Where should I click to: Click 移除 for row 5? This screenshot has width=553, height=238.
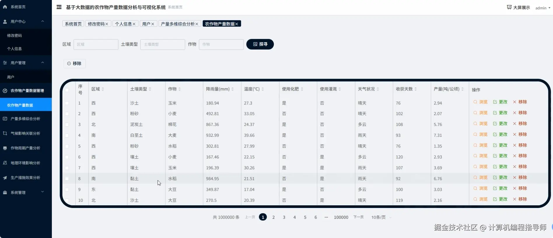coord(520,145)
